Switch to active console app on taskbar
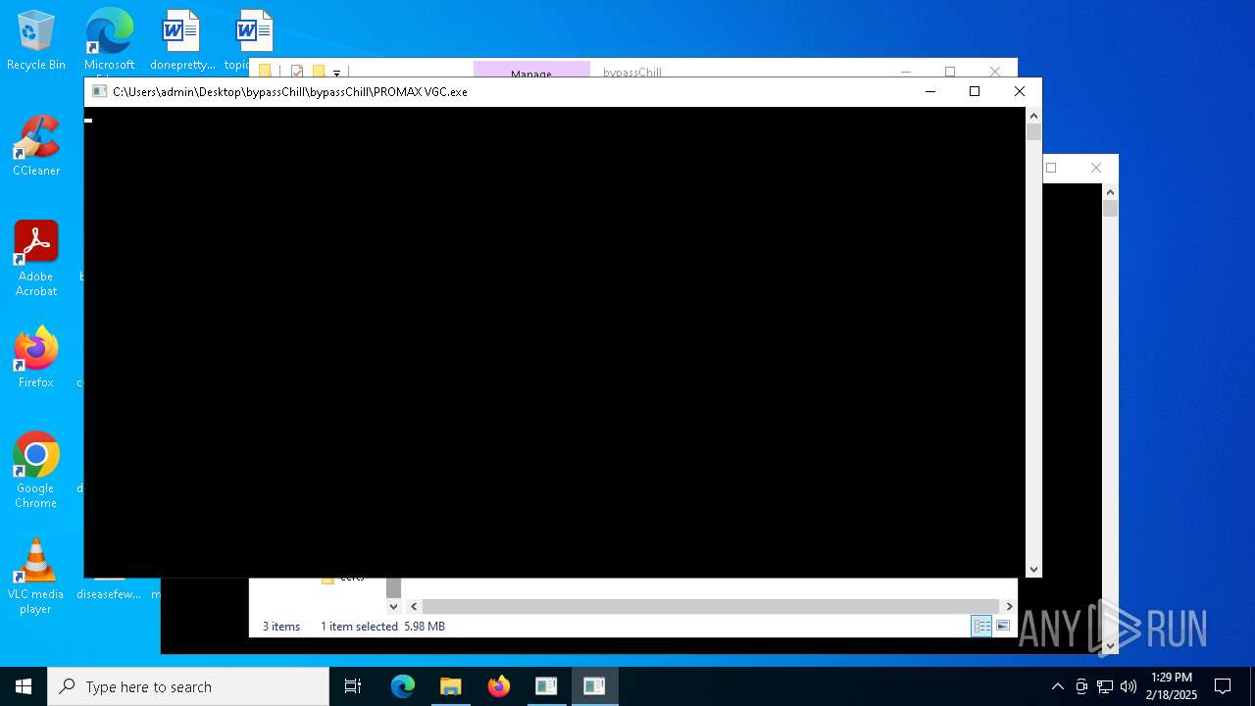Screen dimensions: 1255x706 tap(594, 686)
